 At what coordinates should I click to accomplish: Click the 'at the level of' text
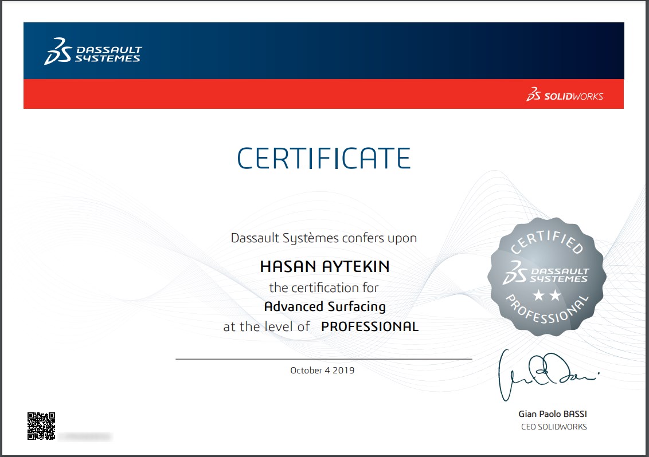click(x=267, y=327)
